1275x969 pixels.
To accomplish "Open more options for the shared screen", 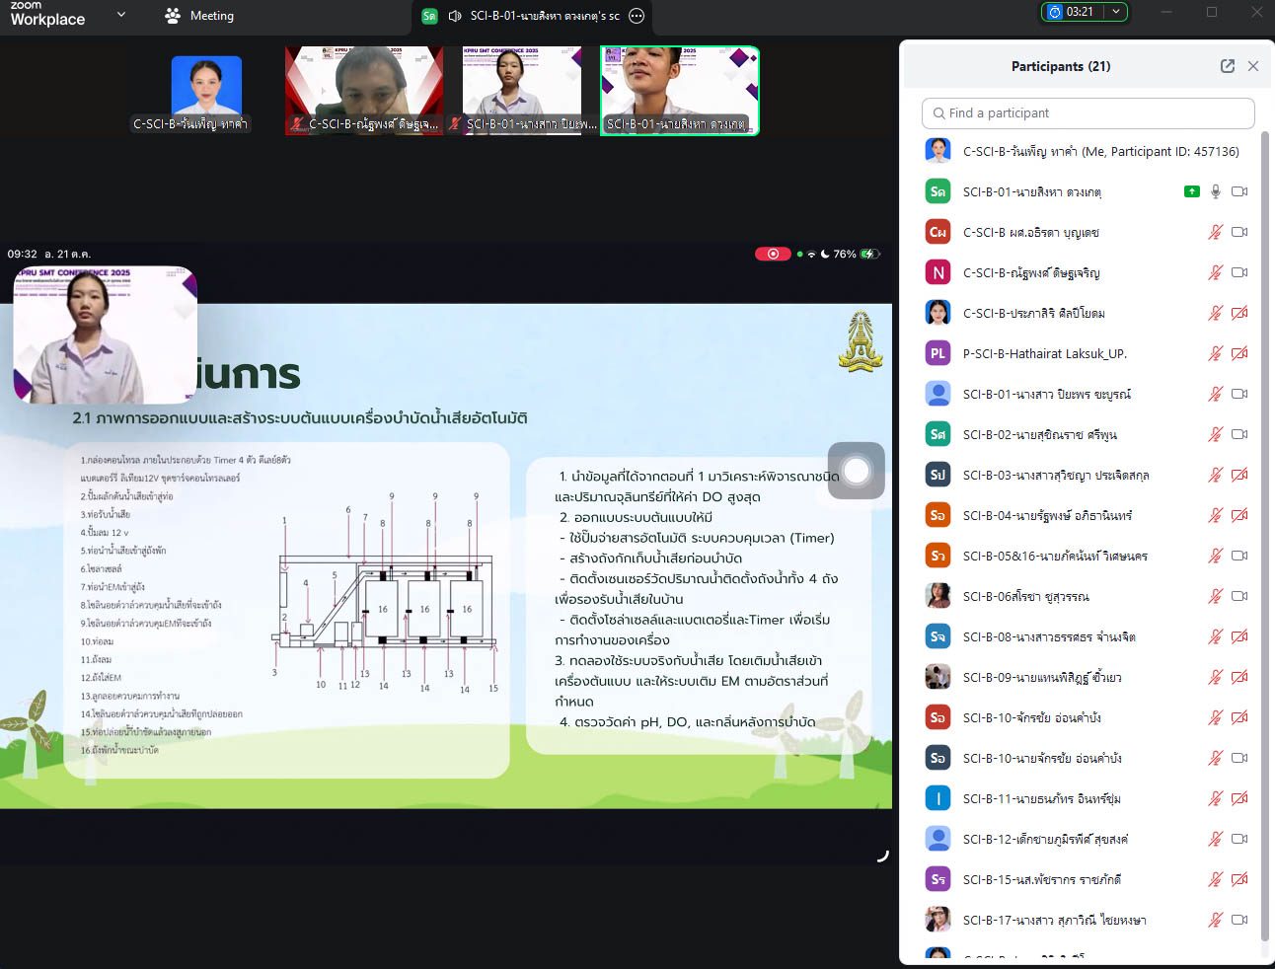I will (637, 16).
